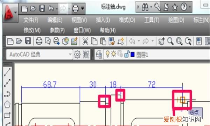Click the Publish icon
Viewport: 210px width, 126px height.
56,41
